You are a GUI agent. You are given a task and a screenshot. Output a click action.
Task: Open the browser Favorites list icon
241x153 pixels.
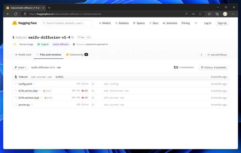point(209,14)
